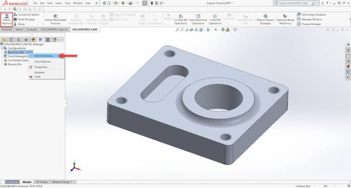Click the Save icon

click(x=123, y=3)
